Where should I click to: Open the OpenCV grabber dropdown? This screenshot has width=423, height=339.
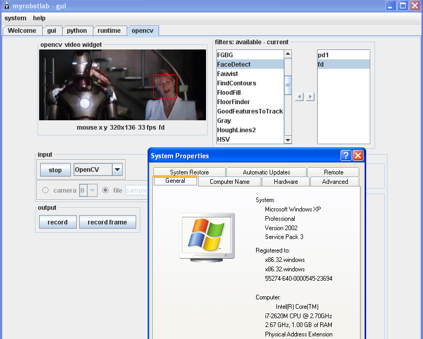[x=117, y=170]
